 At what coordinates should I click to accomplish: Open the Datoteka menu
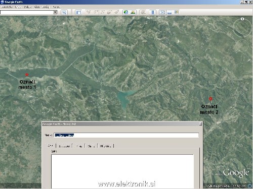pyautogui.click(x=7, y=7)
